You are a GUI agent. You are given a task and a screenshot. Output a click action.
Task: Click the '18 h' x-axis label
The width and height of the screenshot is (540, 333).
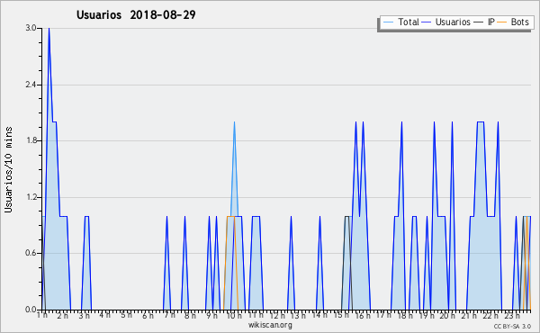click(x=405, y=315)
